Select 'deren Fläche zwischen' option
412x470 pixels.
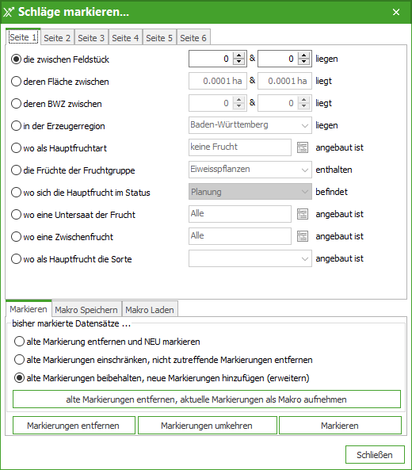click(x=60, y=81)
